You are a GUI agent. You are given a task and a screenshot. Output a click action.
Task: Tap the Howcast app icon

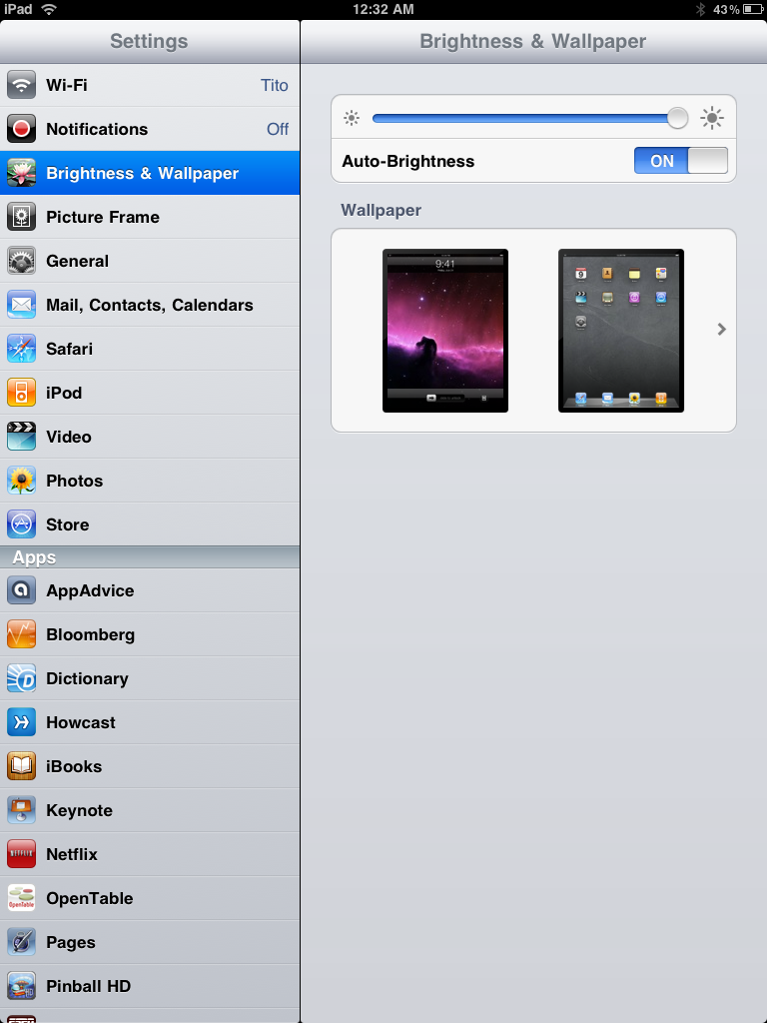pyautogui.click(x=22, y=722)
